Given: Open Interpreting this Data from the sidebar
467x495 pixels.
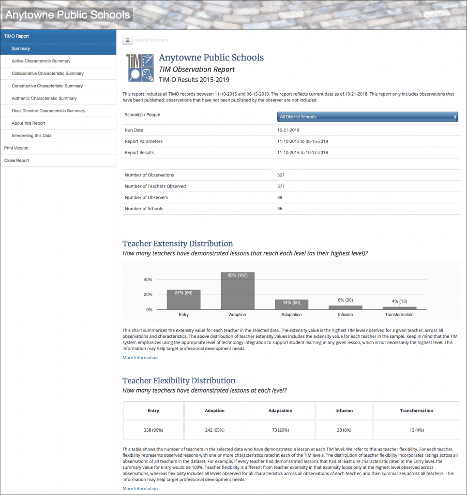Looking at the screenshot, I should click(31, 135).
